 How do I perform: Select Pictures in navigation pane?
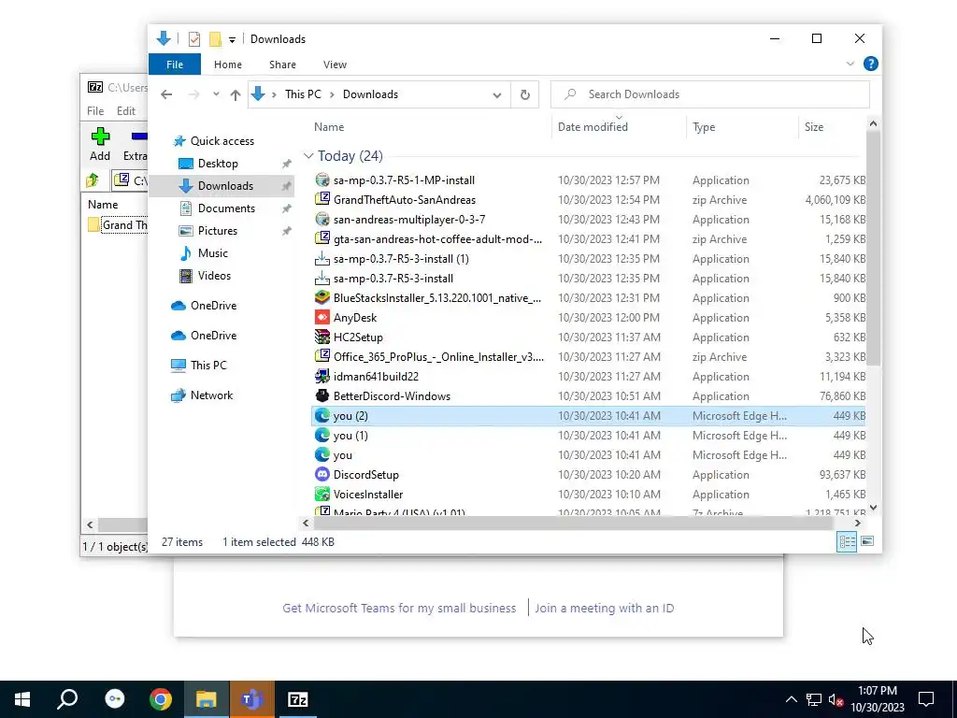[217, 231]
